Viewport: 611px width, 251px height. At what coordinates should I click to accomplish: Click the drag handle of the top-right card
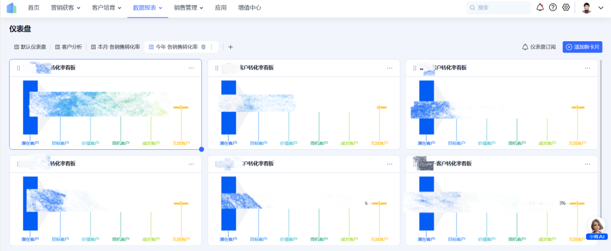(x=415, y=68)
